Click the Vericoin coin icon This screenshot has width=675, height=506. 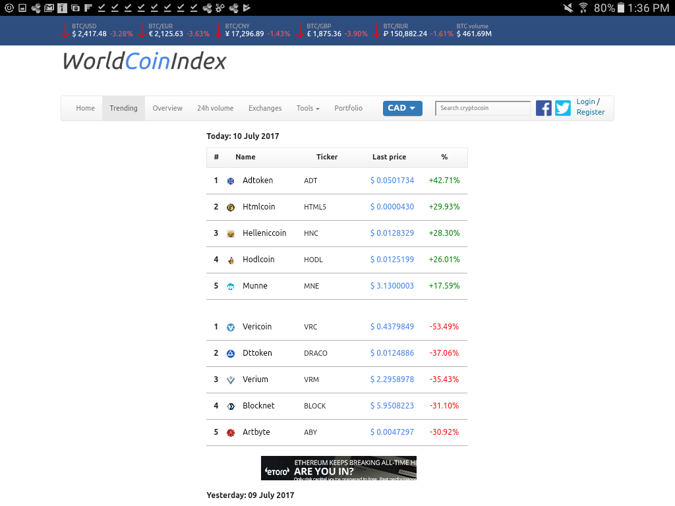tap(231, 327)
